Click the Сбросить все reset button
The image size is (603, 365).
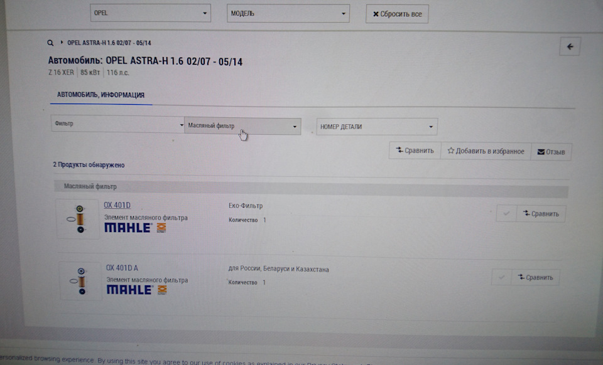tap(397, 14)
